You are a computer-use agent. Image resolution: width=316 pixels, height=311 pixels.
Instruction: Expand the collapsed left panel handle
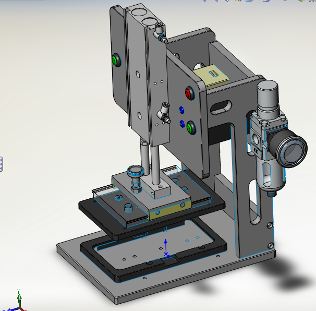point(1,164)
